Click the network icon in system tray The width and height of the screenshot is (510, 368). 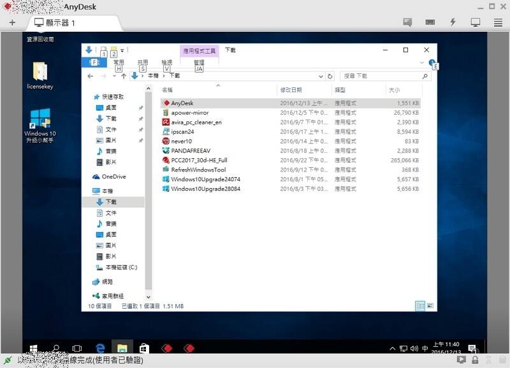tap(404, 348)
